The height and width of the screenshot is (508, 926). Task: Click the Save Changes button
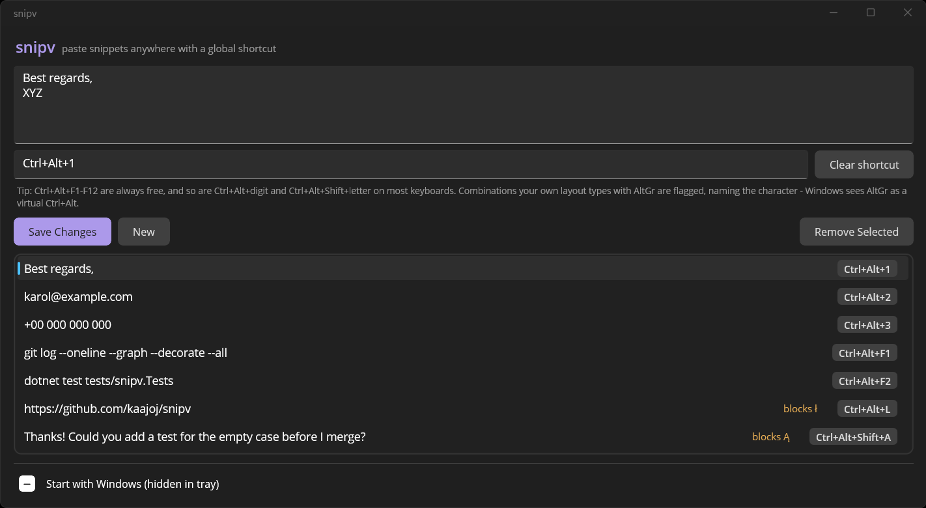pyautogui.click(x=63, y=232)
